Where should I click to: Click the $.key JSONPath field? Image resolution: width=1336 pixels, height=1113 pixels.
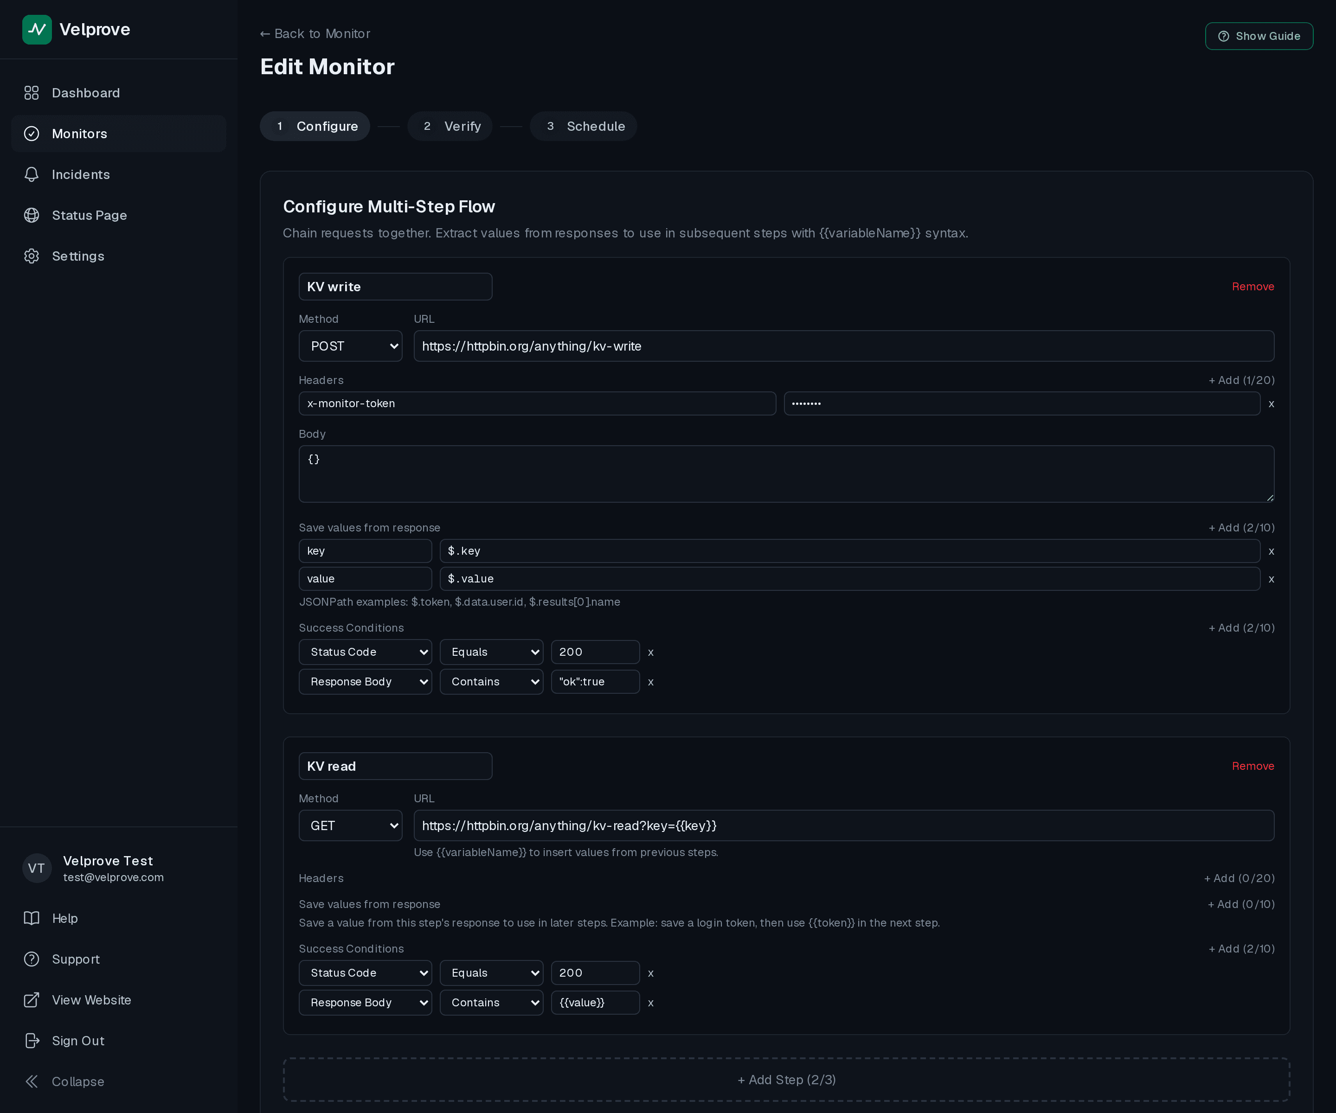(850, 551)
